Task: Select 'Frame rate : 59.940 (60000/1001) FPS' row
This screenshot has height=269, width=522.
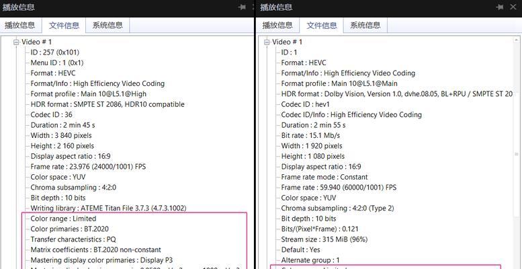Action: (x=339, y=188)
